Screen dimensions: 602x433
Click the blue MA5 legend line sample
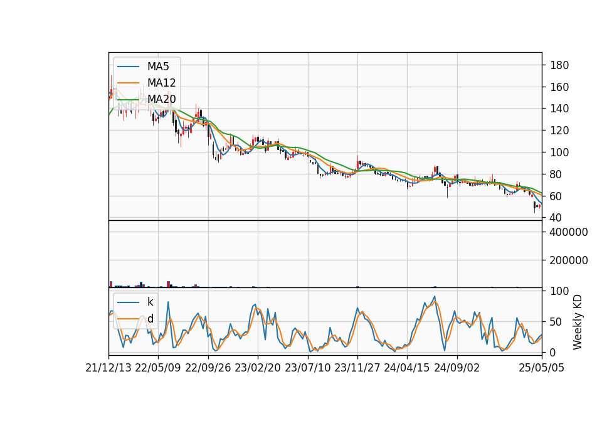coord(128,67)
